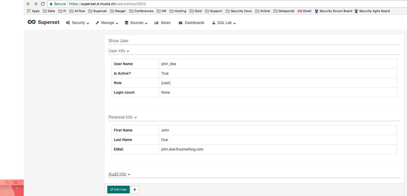This screenshot has width=407, height=196.
Task: Click the Superset infinity logo
Action: 31,22
